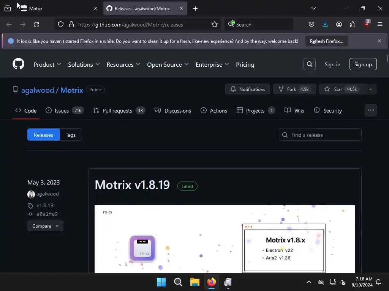Show site security padlock info
This screenshot has width=389, height=291.
tap(71, 25)
